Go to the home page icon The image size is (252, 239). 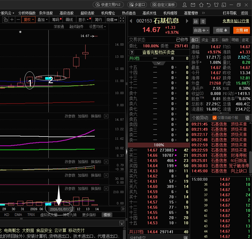point(201,5)
